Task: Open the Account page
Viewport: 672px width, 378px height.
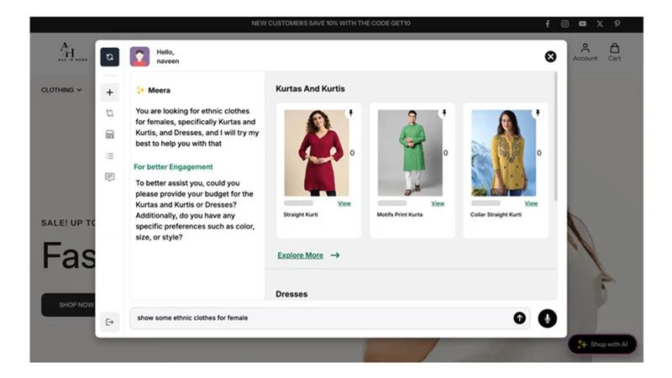Action: point(585,52)
